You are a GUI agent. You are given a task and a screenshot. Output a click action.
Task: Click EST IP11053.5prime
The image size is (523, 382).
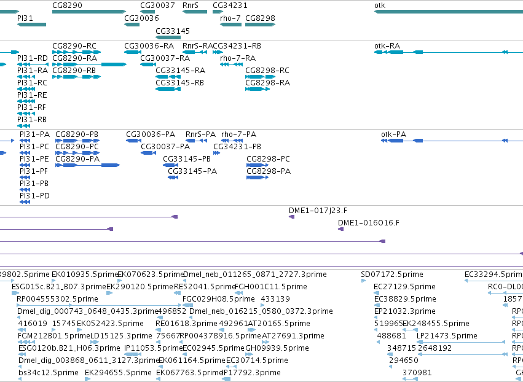[x=133, y=354]
